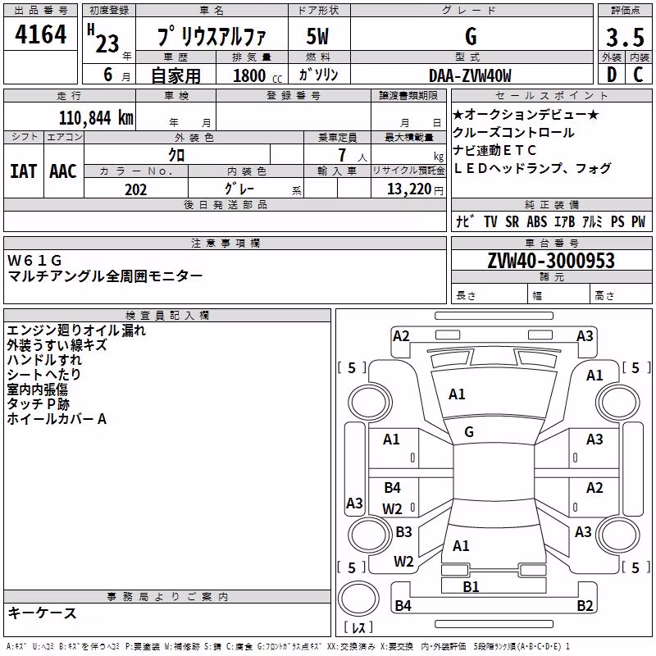Click the color number 202
656x656 pixels.
pyautogui.click(x=135, y=189)
